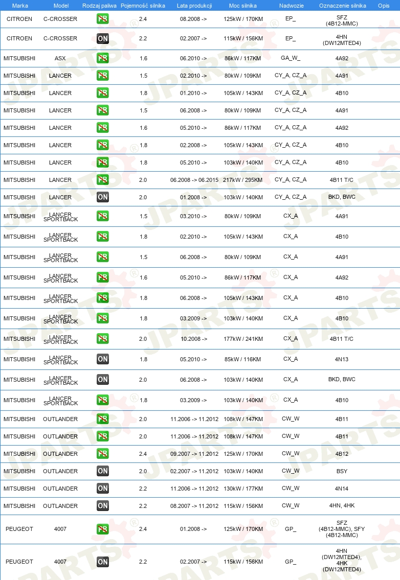
Task: Select the 10.2008 -> production cell
Action: click(x=194, y=339)
